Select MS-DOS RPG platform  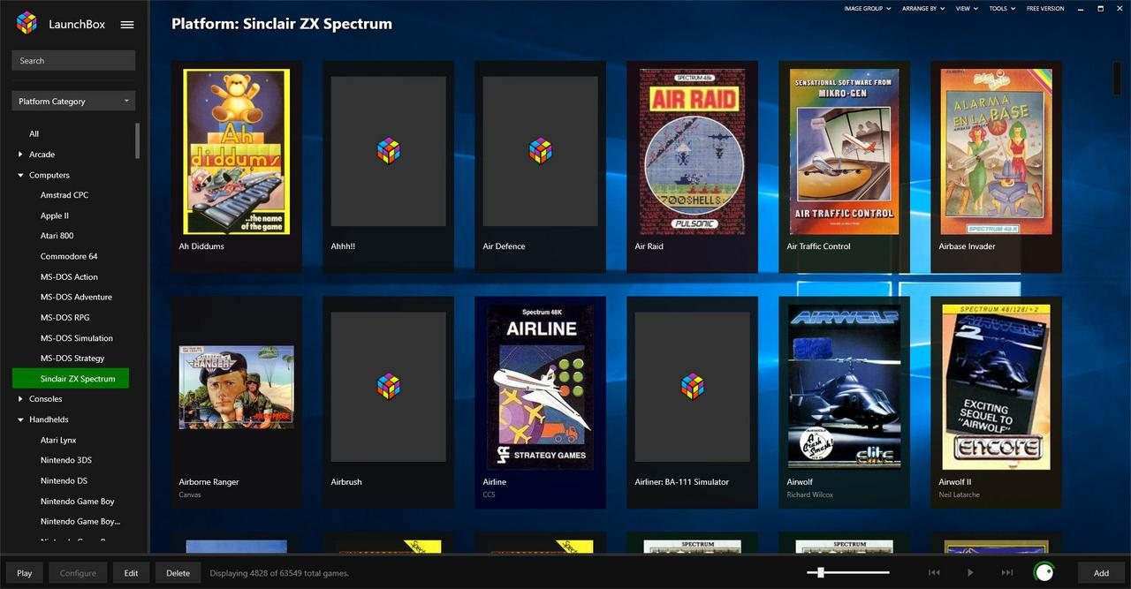(65, 317)
